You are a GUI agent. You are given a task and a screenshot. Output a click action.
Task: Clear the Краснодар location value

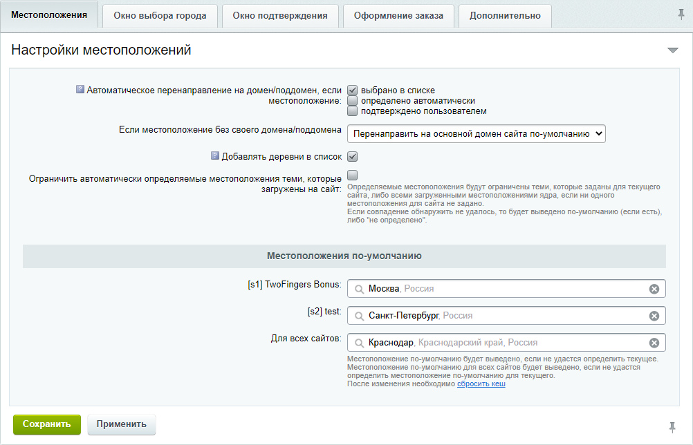pyautogui.click(x=654, y=343)
